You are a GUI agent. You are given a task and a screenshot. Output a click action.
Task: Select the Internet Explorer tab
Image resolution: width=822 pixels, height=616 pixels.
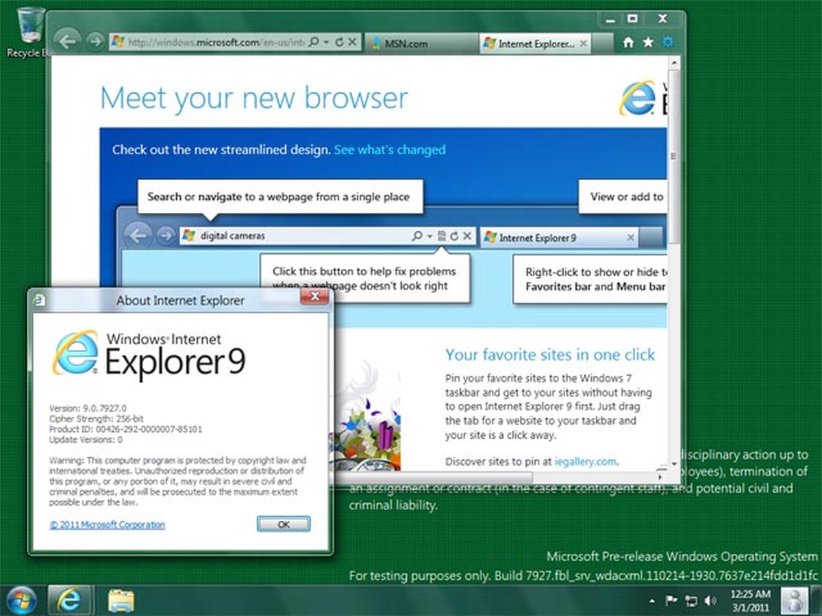[x=533, y=43]
